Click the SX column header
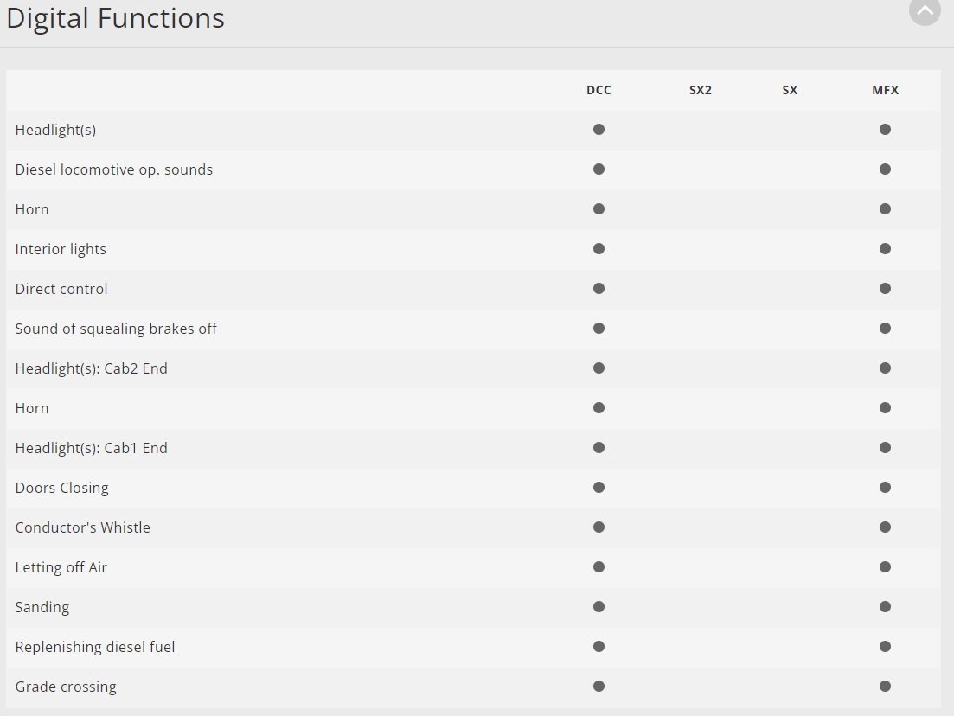954x716 pixels. click(x=790, y=90)
